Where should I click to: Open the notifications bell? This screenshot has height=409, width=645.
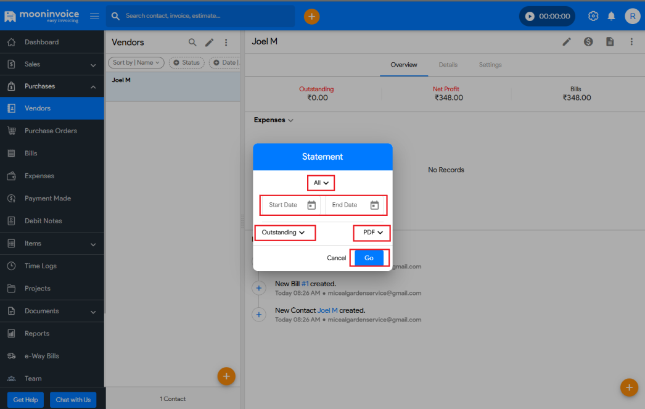coord(611,15)
